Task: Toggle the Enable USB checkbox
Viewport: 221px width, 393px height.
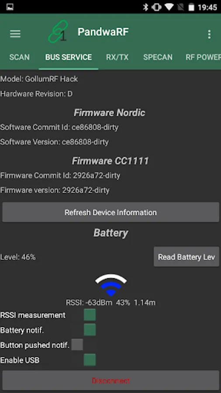Action: tap(90, 360)
